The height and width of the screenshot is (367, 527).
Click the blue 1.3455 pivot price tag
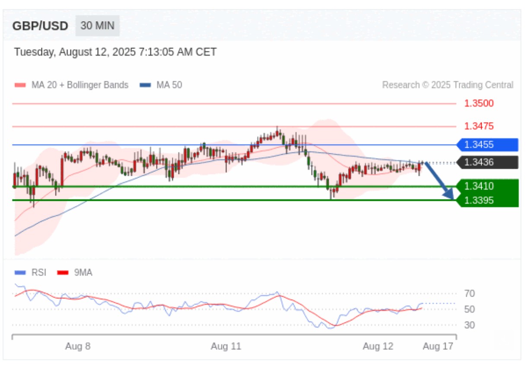[487, 145]
